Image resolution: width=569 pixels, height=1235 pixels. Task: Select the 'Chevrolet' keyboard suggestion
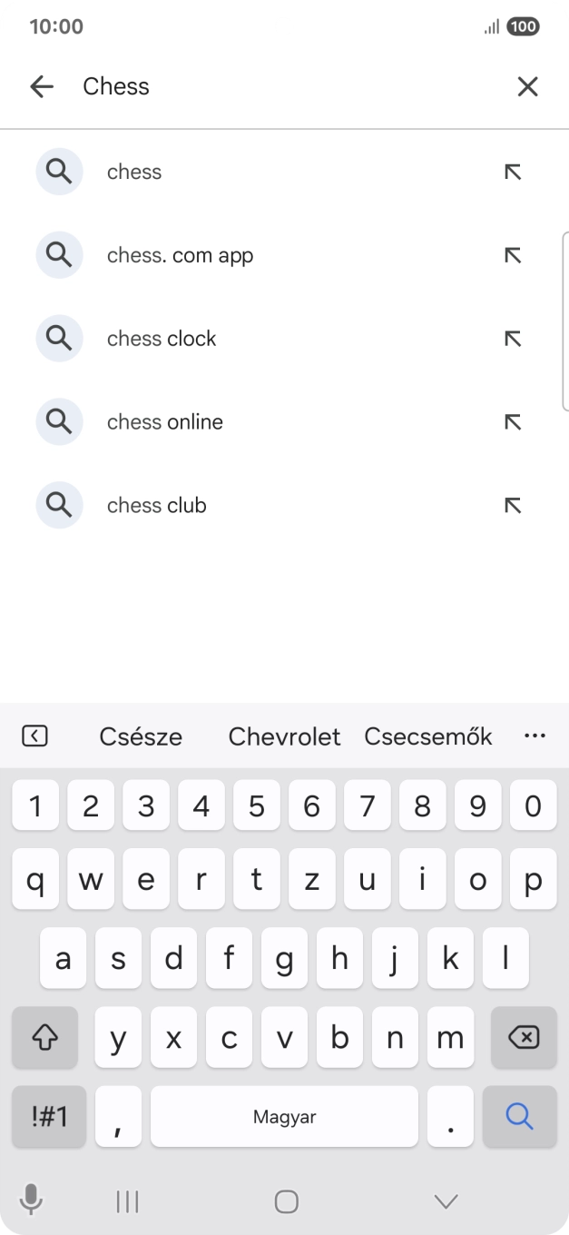point(283,736)
